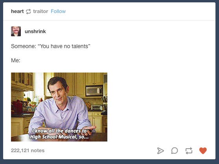Share the post via the paper plane icon
219x164 pixels.
(160, 151)
